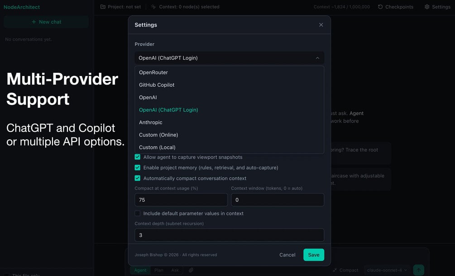Toggle Enable project memory checkbox

[x=138, y=167]
